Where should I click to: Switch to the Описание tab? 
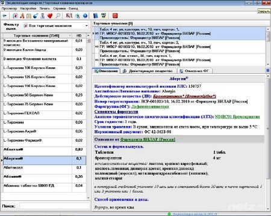point(106,71)
